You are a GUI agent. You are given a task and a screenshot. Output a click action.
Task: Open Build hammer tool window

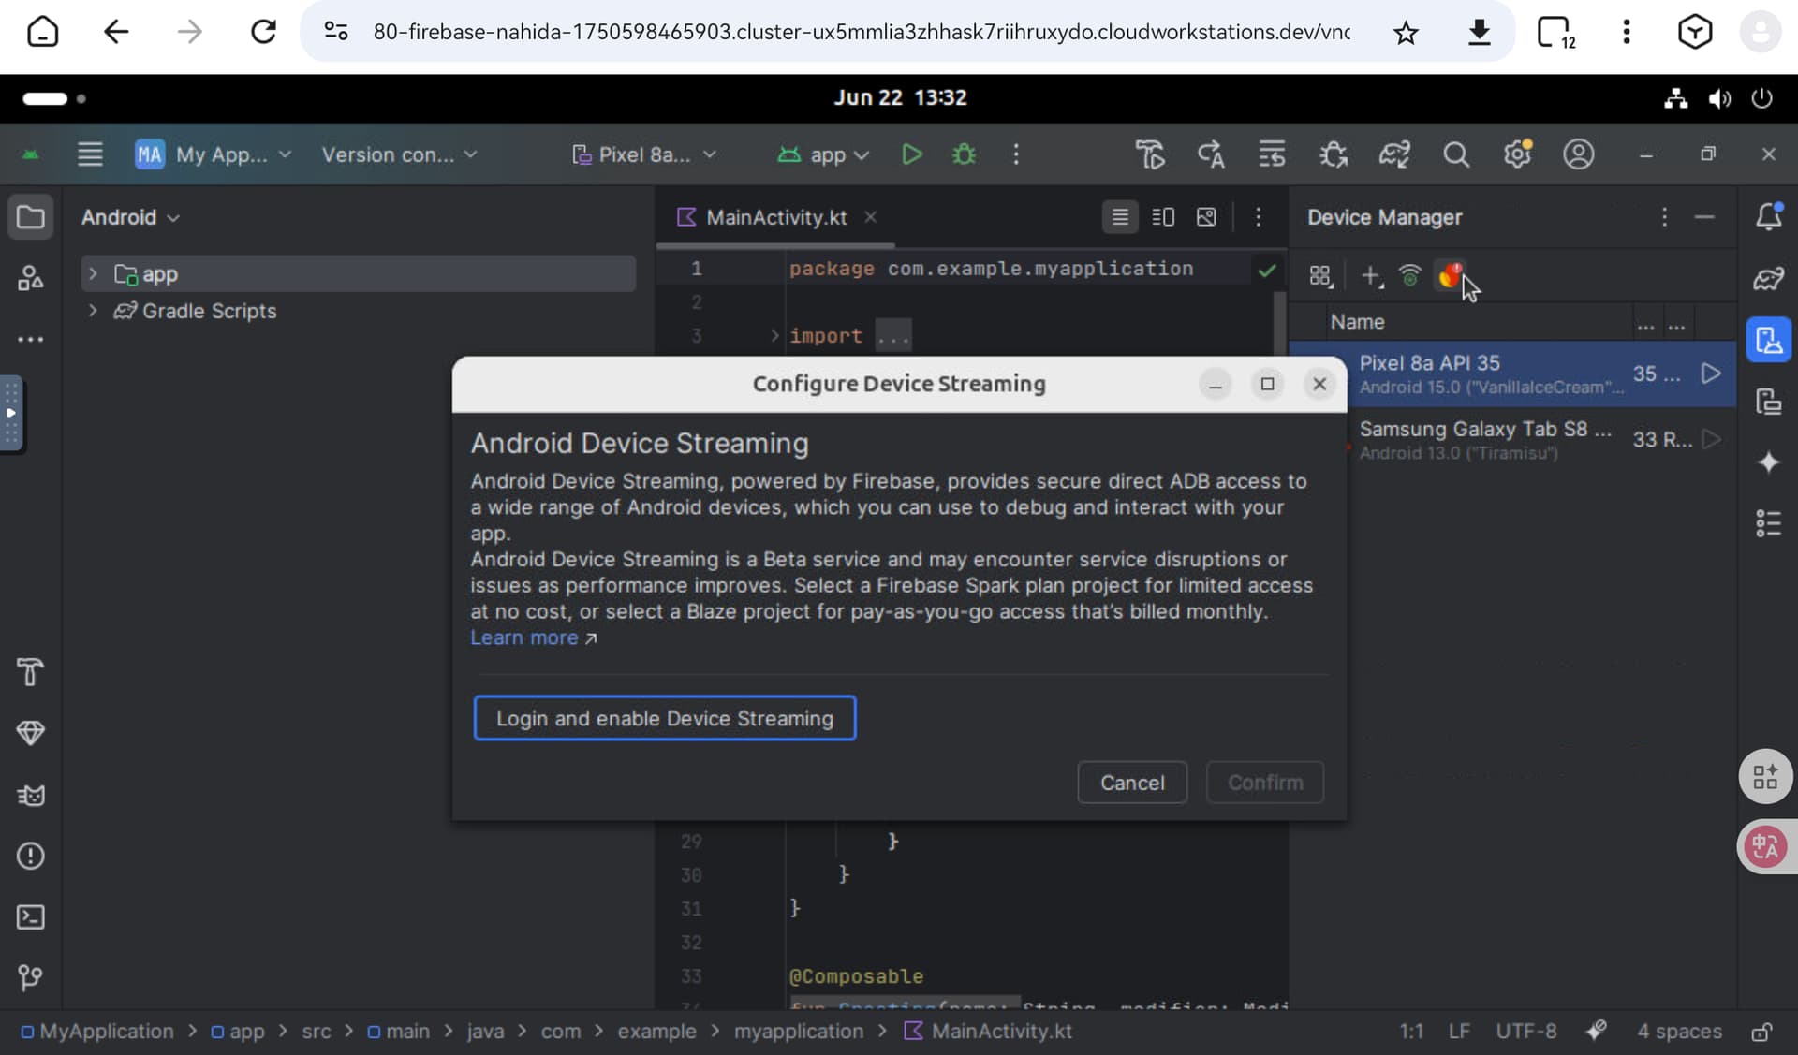coord(30,672)
